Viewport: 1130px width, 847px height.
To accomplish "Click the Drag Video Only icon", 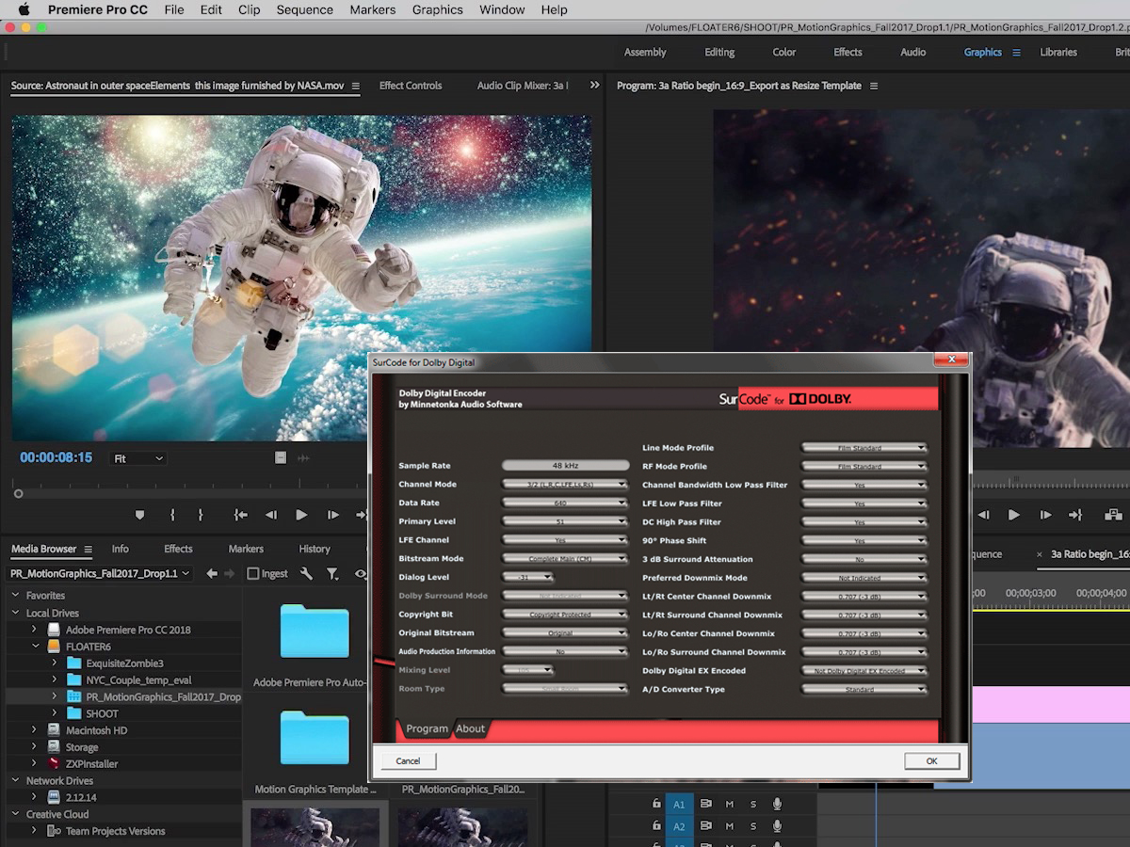I will pos(281,457).
